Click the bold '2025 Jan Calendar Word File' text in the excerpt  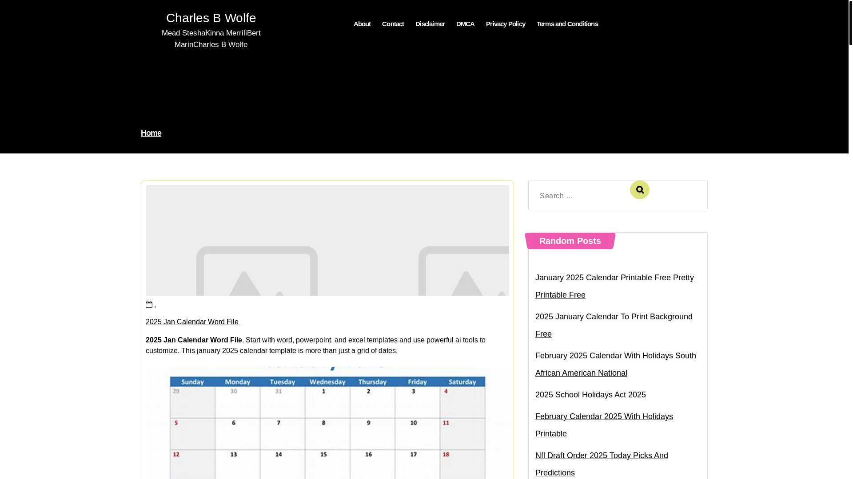[x=194, y=340]
